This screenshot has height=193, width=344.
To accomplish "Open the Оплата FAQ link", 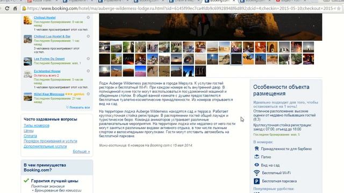I will tap(30, 136).
